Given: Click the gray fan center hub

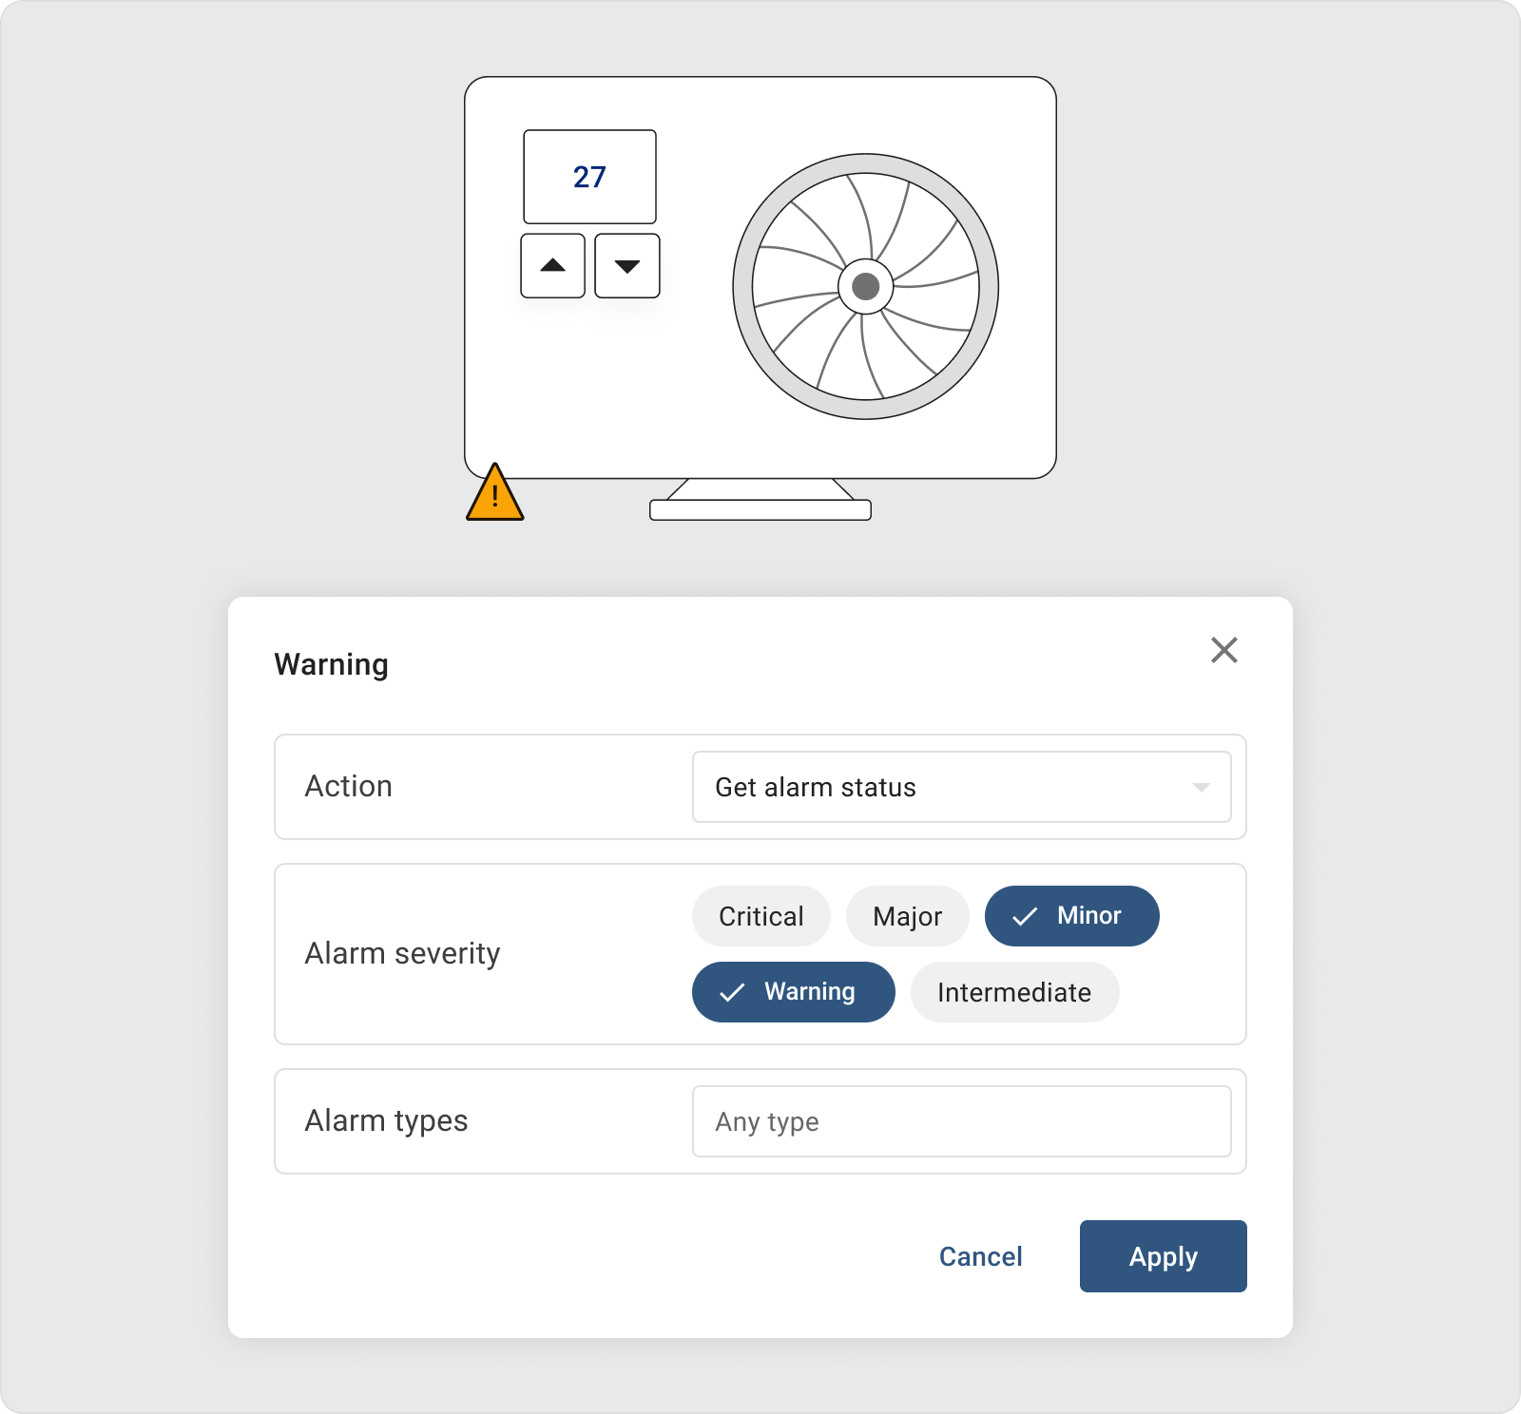Looking at the screenshot, I should click(865, 286).
